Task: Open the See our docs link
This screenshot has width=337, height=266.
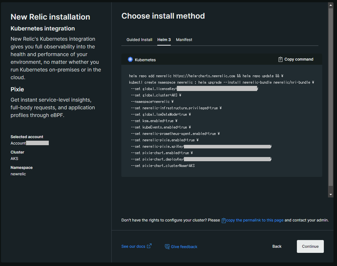Action: [x=133, y=246]
